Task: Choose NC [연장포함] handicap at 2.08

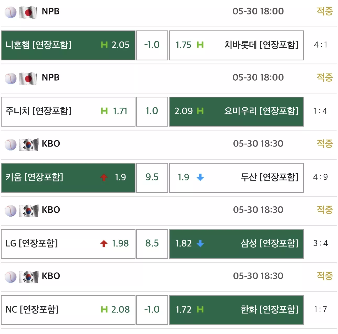Action: click(68, 310)
